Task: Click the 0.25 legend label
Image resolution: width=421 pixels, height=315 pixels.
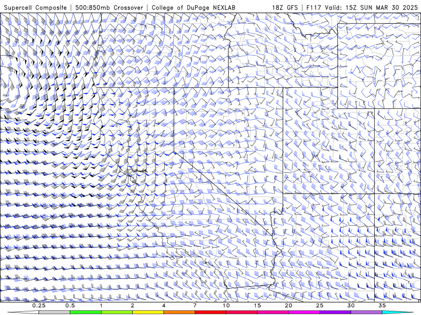Action: pos(39,306)
